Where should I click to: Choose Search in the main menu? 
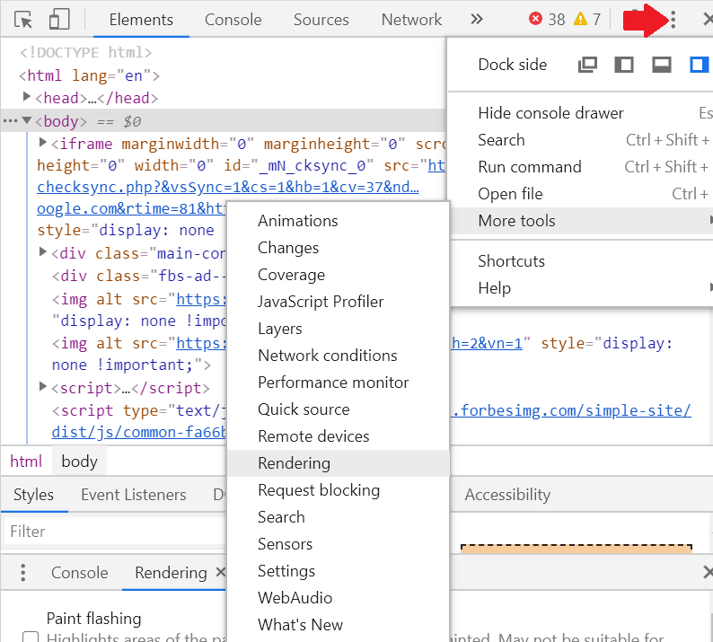pyautogui.click(x=581, y=139)
